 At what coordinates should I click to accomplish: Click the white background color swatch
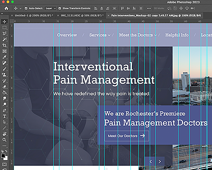(x=6, y=159)
